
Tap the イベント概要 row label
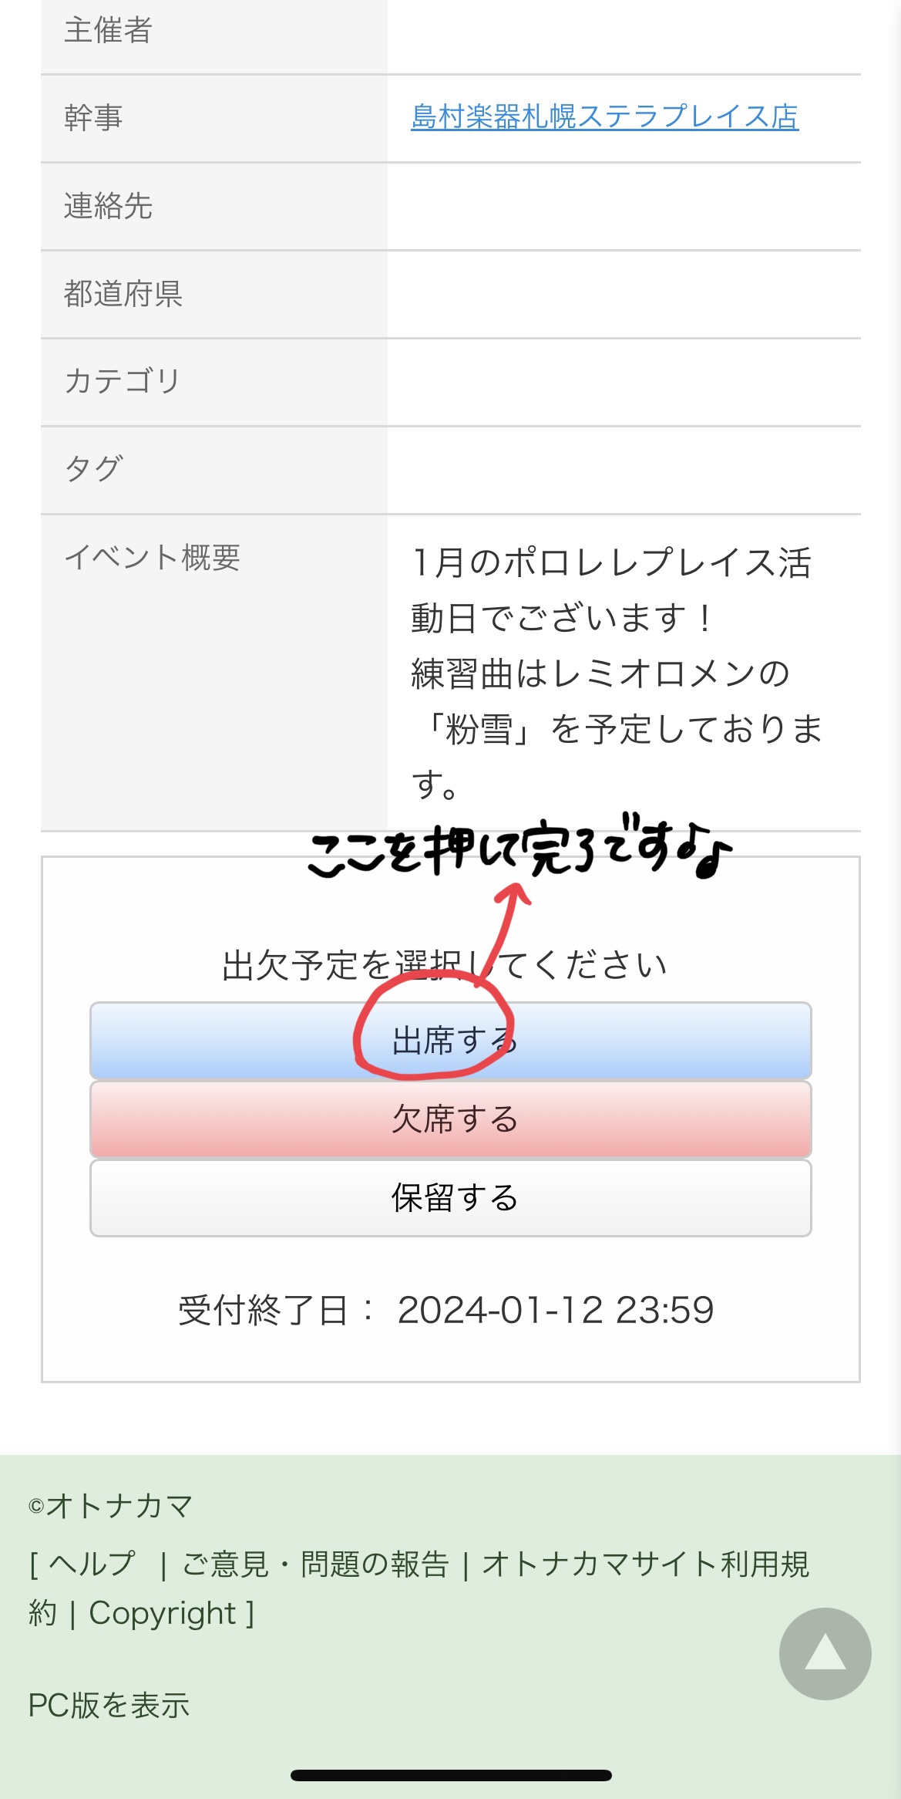click(x=152, y=557)
